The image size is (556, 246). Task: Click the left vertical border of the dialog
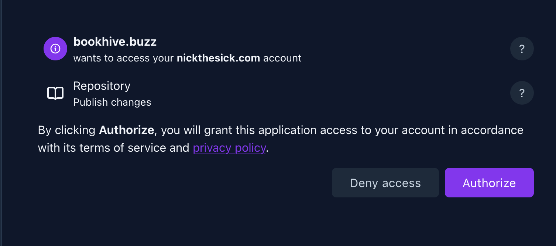(1, 123)
